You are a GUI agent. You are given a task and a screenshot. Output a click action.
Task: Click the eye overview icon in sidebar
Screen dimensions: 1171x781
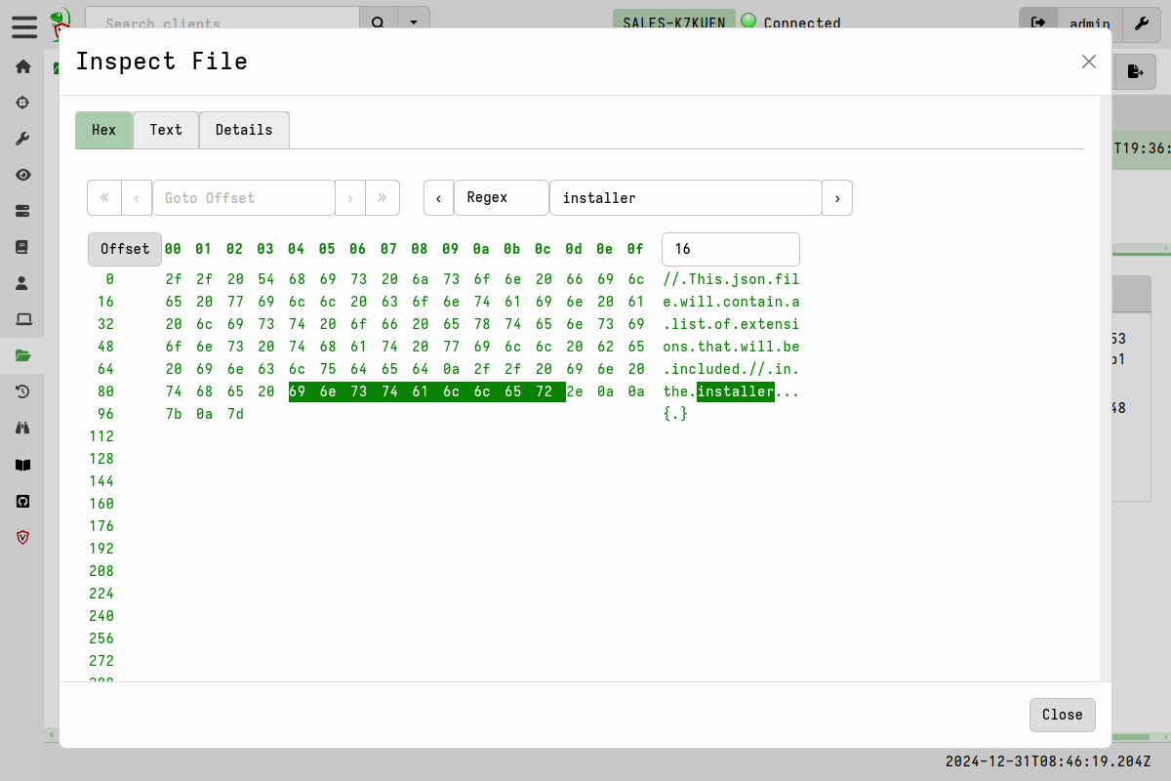click(x=22, y=175)
